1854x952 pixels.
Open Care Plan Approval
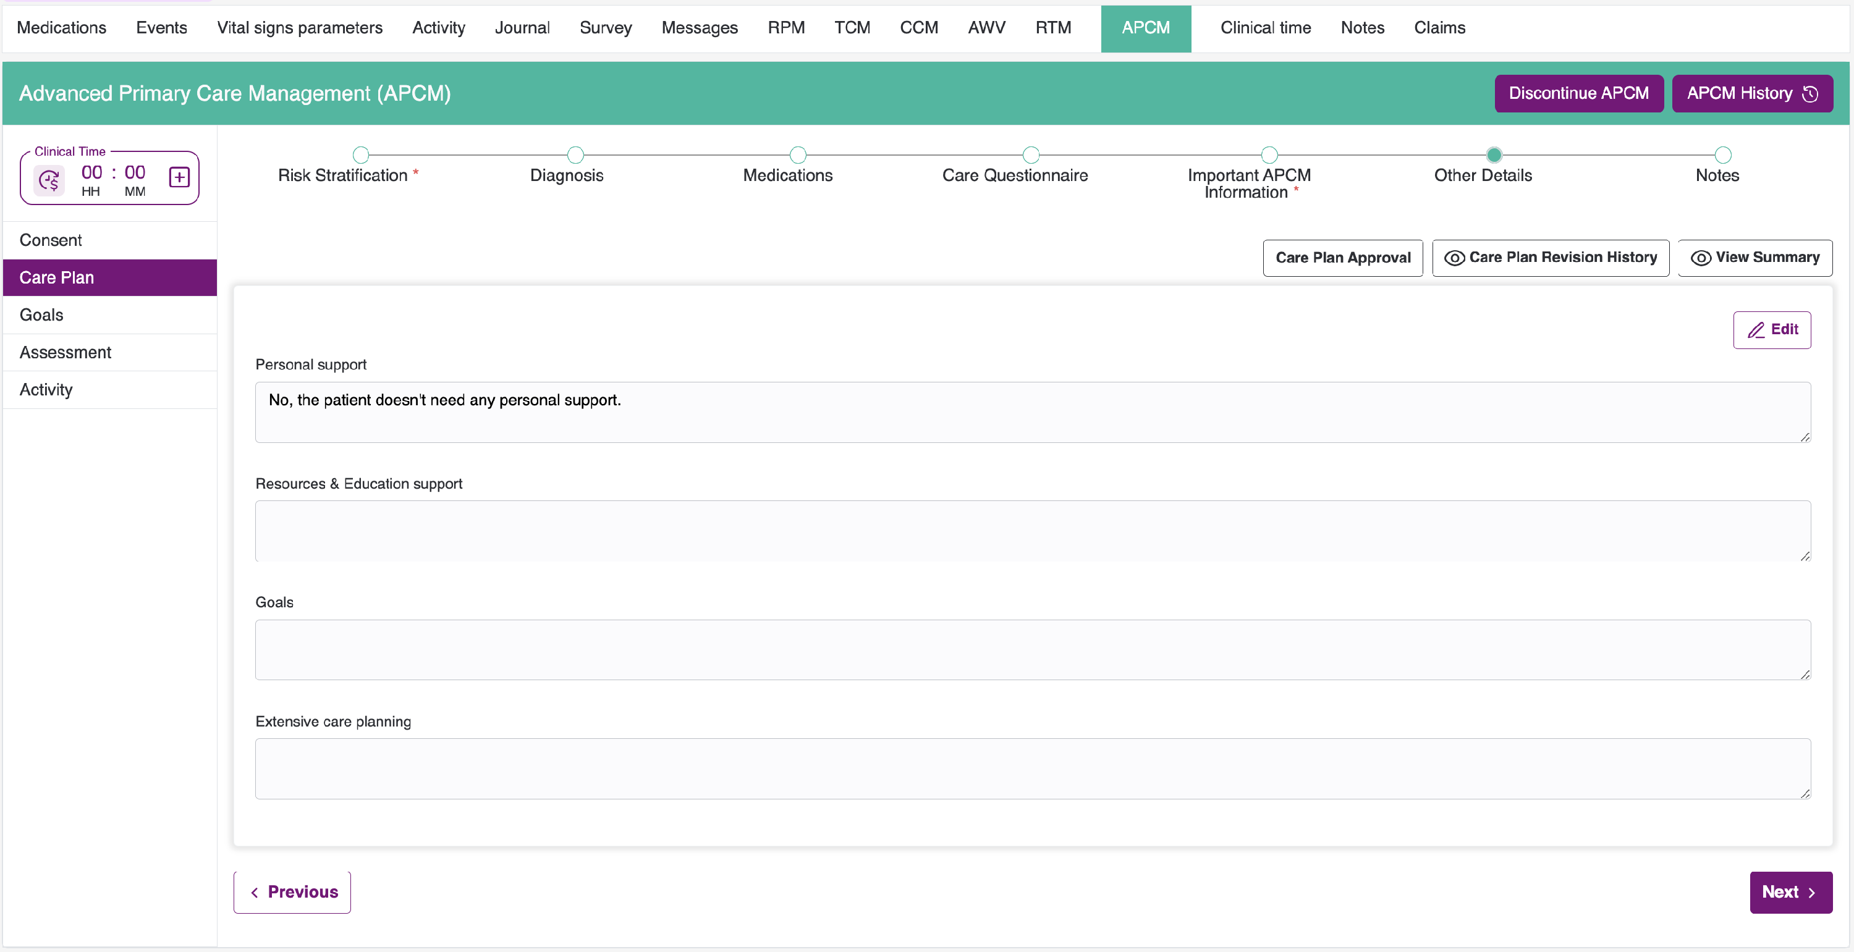1342,258
